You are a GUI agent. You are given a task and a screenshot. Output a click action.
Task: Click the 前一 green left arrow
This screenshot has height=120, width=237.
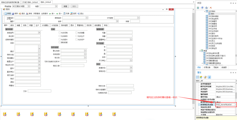(x=50, y=14)
